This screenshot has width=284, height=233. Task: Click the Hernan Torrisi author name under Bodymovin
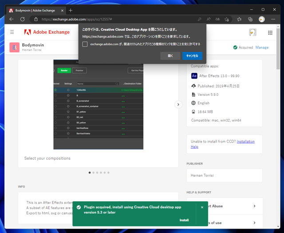pyautogui.click(x=32, y=50)
